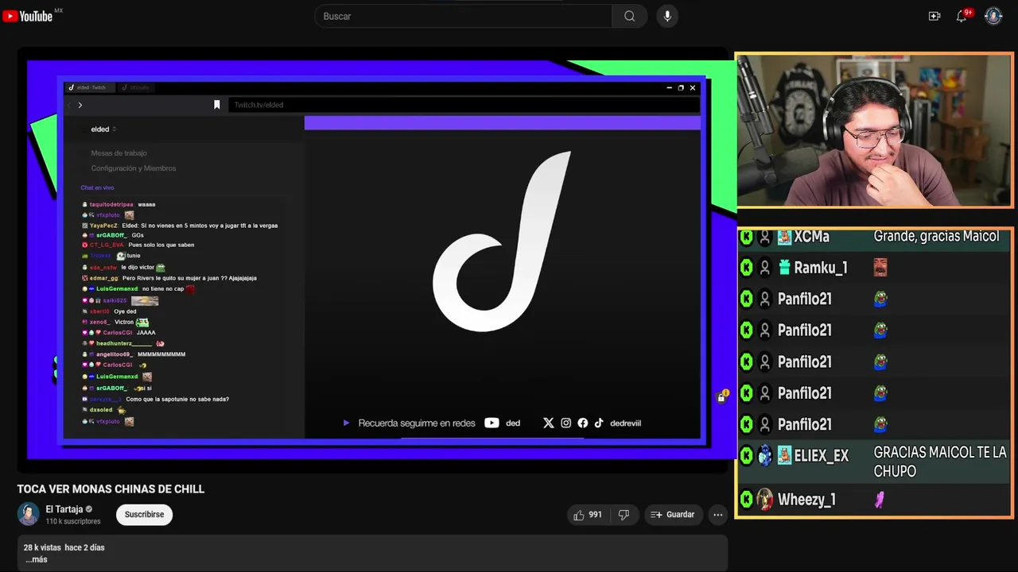The image size is (1018, 572).
Task: Save video with Guardar button
Action: (x=673, y=515)
